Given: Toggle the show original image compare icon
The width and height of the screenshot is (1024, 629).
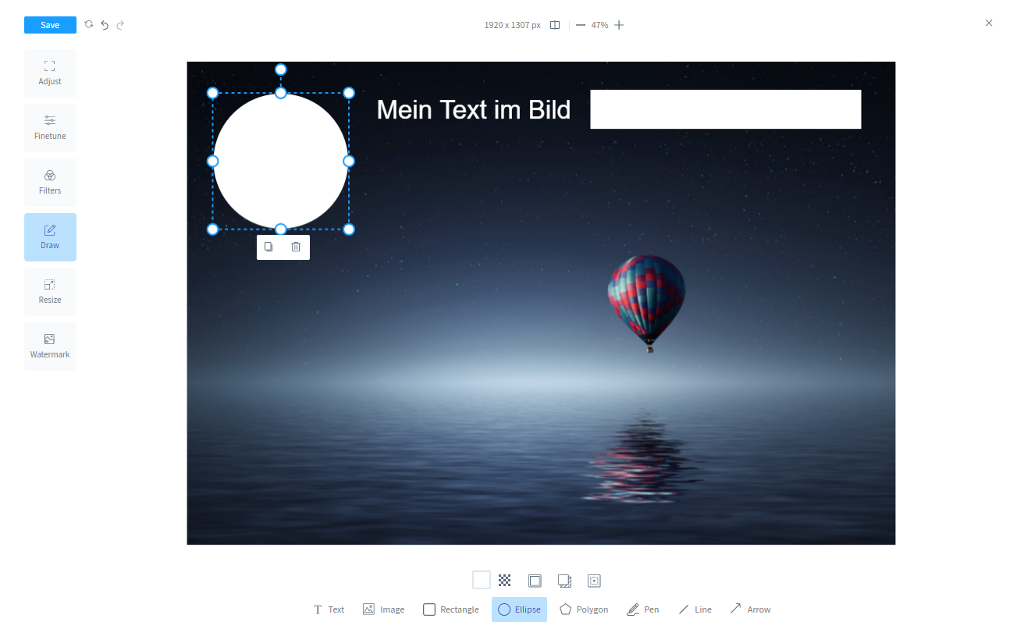Looking at the screenshot, I should click(x=555, y=25).
